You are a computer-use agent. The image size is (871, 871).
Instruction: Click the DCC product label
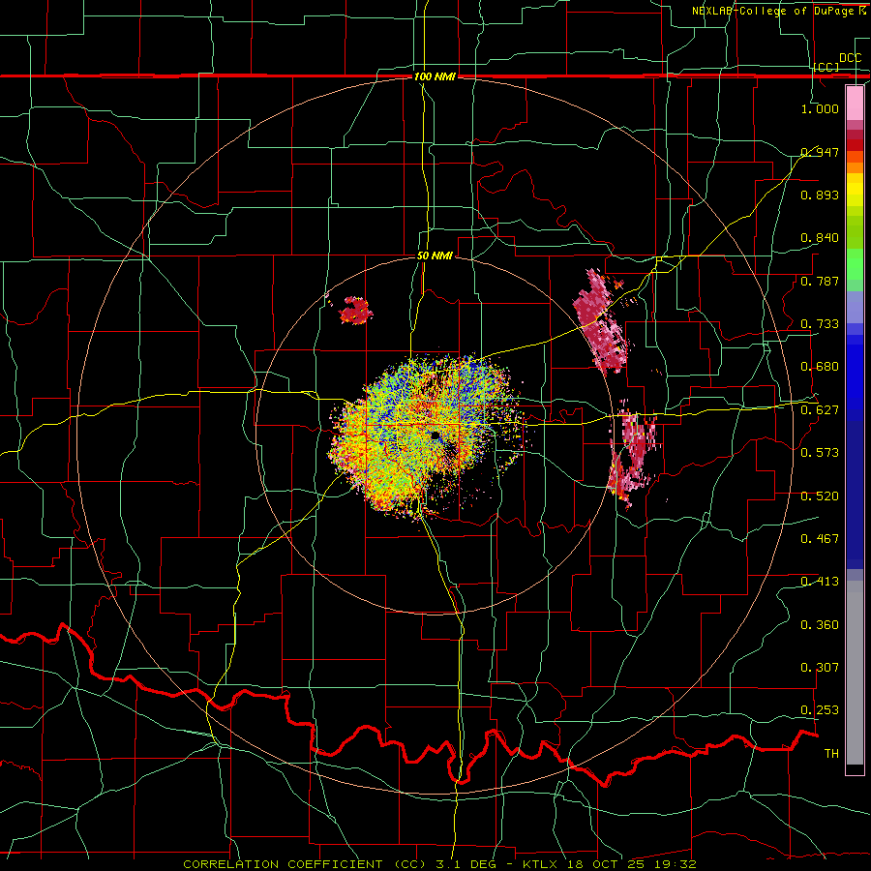(x=851, y=58)
